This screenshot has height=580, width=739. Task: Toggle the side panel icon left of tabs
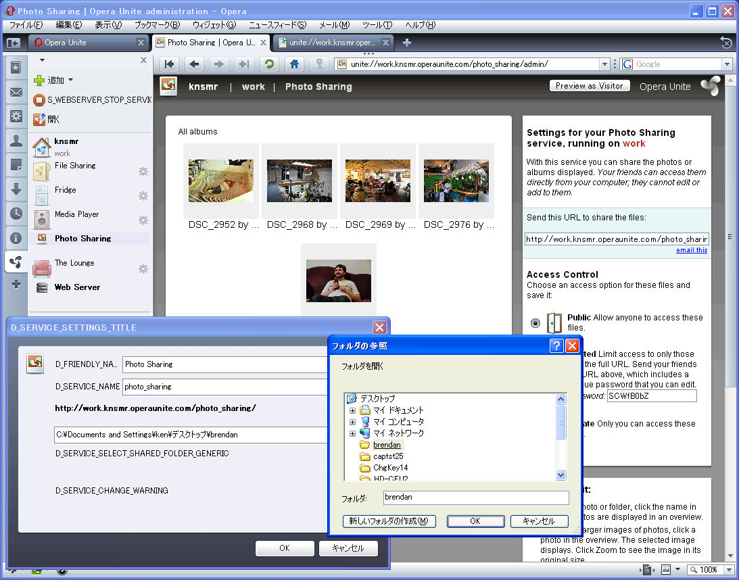(14, 43)
